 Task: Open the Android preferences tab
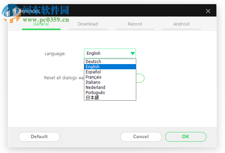click(x=182, y=24)
